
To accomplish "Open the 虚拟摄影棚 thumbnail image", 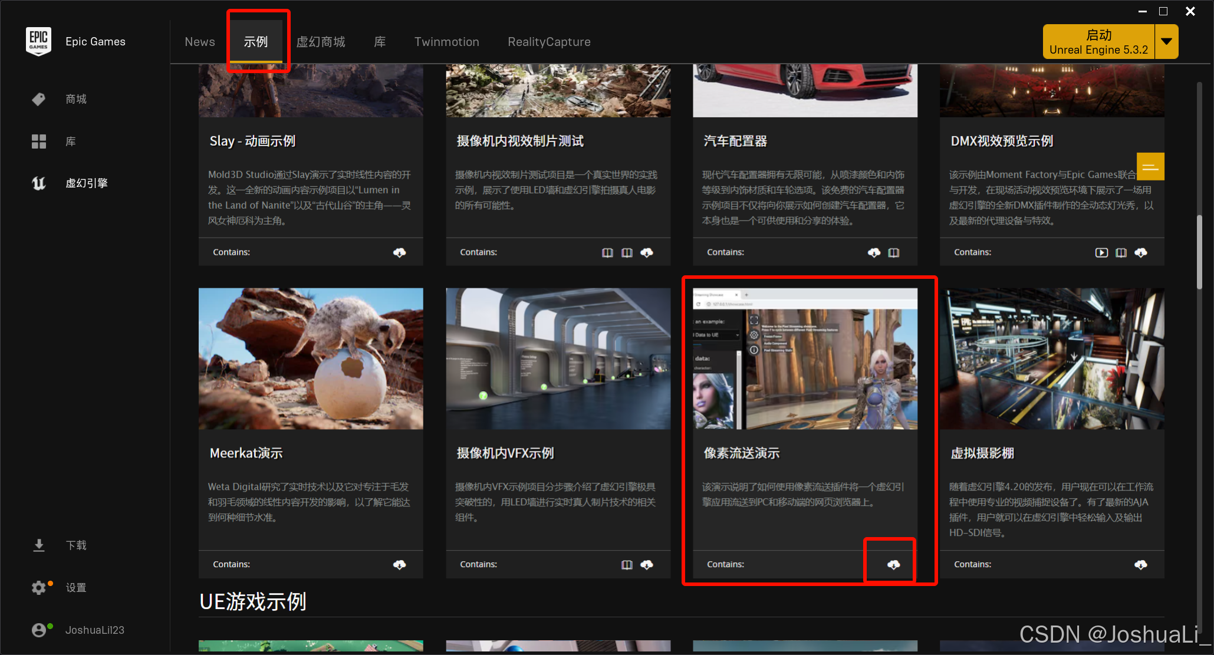I will coord(1052,358).
